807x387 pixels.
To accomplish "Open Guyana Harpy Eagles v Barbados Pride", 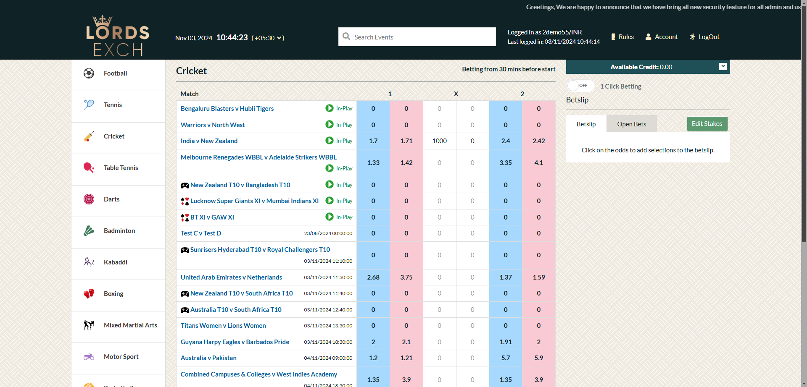I will click(x=235, y=342).
